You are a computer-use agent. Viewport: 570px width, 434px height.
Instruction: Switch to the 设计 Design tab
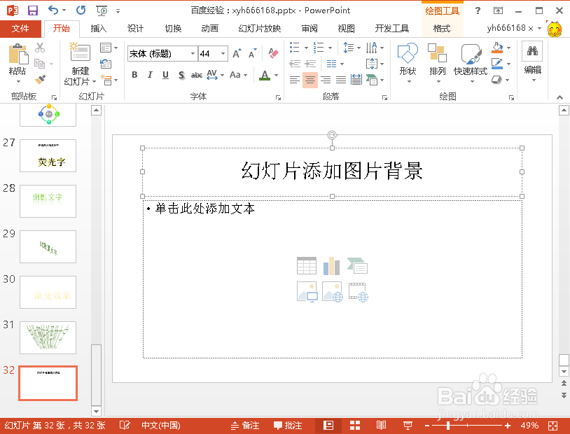[135, 29]
